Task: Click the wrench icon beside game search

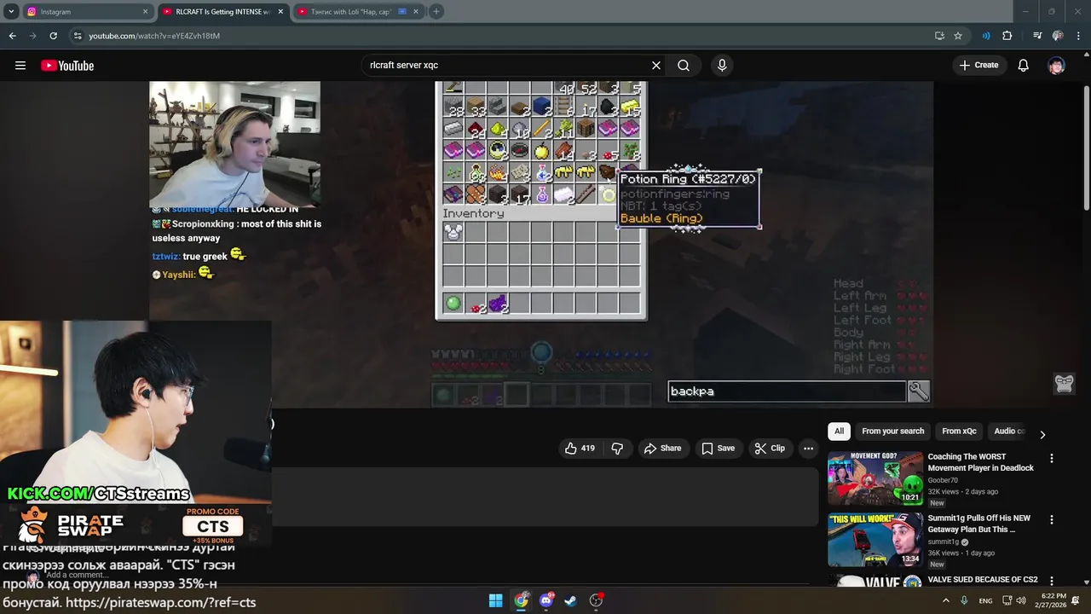Action: tap(919, 391)
